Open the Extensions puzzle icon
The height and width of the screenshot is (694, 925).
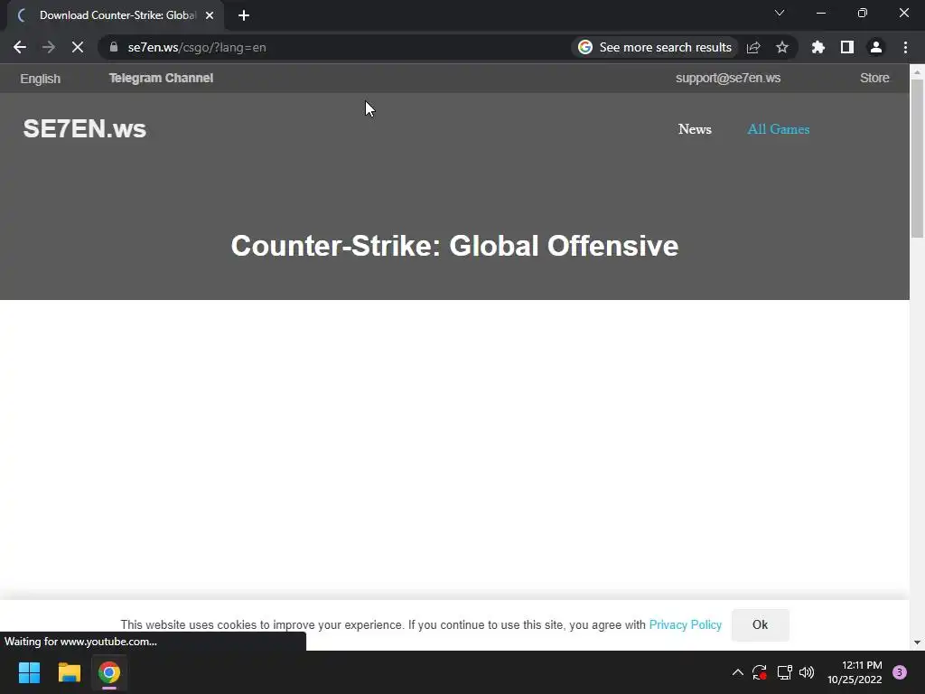[x=818, y=47]
